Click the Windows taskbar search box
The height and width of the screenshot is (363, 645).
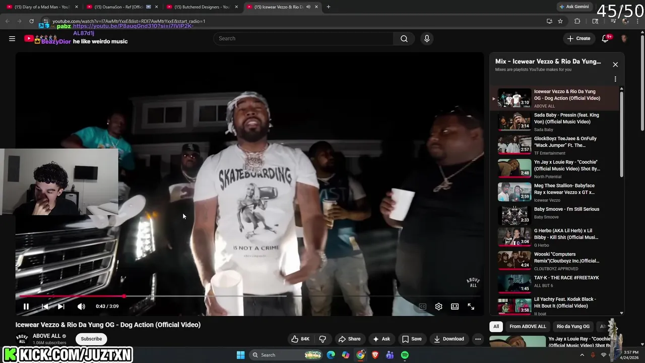286,355
